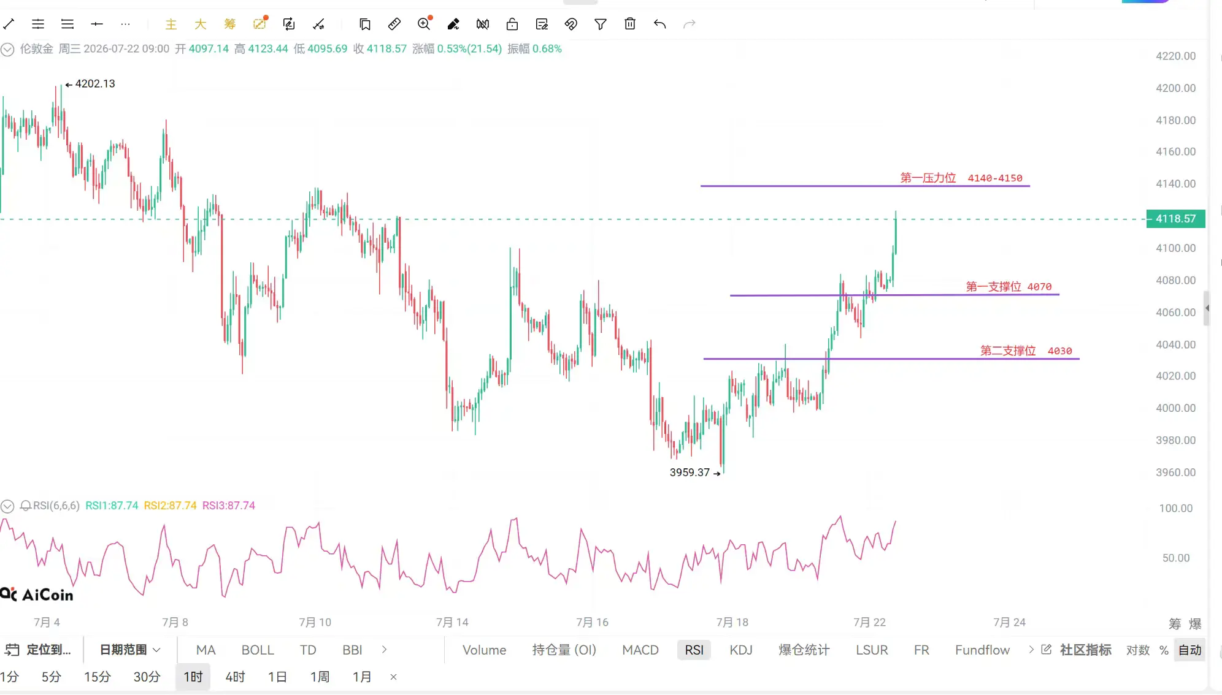Click the refresh-edit drawing icon
1222x695 pixels.
pos(289,24)
